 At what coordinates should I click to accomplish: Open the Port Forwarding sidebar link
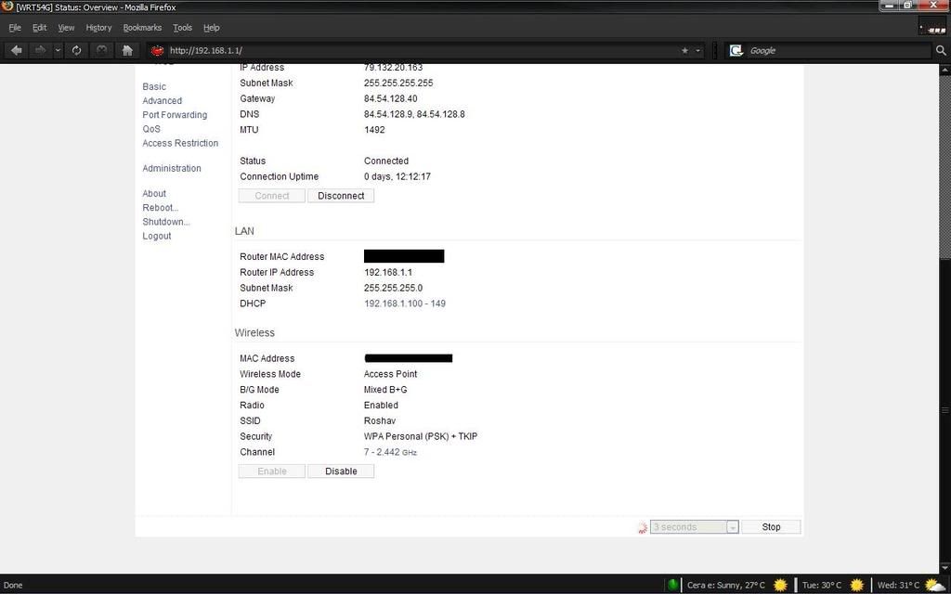tap(175, 115)
